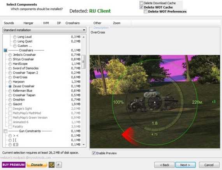Pick the Oreshkin crosshair option
The height and width of the screenshot is (170, 222).
click(10, 100)
